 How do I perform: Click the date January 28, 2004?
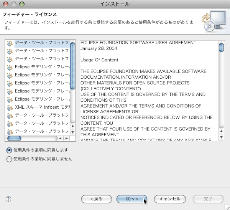pyautogui.click(x=99, y=48)
